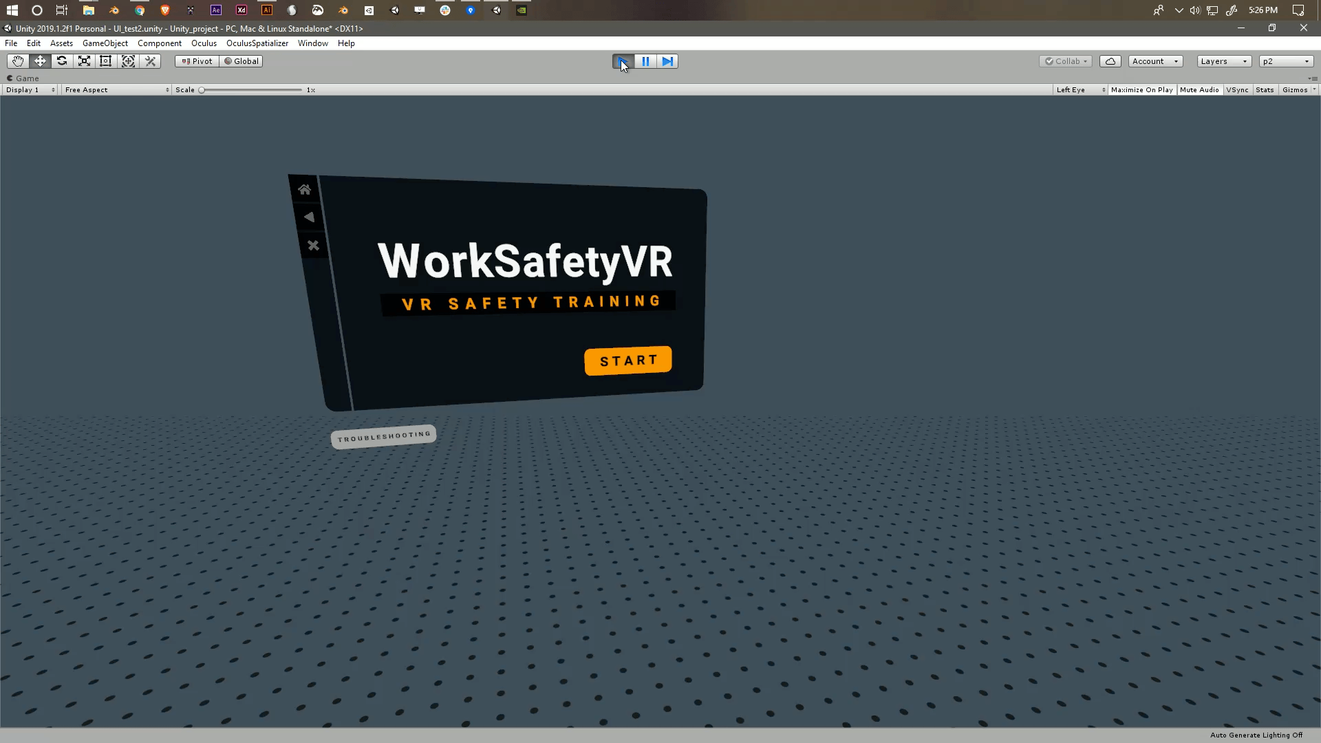Click the TROUBLESHOOTING button

(383, 437)
